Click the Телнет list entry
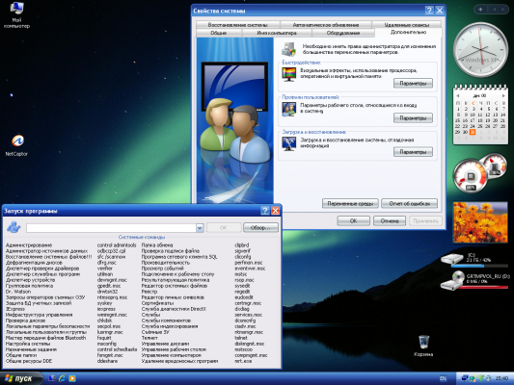Screen dimensions: 514x385 [149, 338]
